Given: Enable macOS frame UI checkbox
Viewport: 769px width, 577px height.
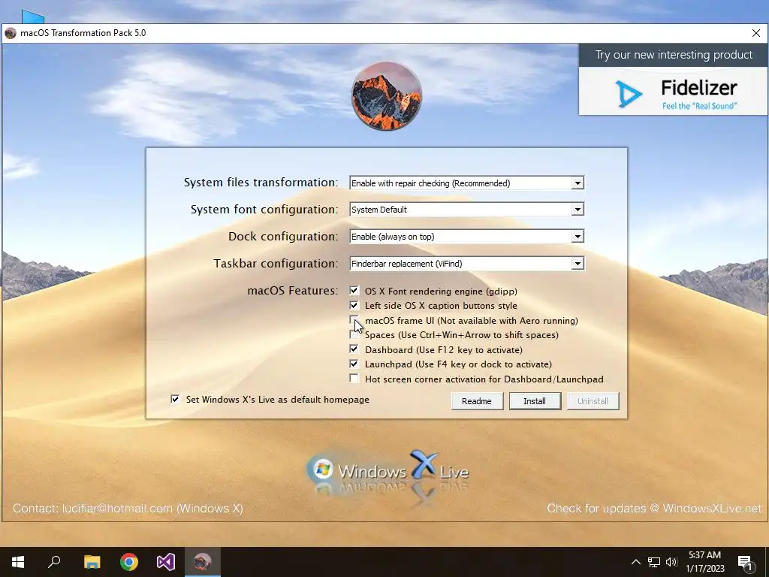Looking at the screenshot, I should coord(354,320).
